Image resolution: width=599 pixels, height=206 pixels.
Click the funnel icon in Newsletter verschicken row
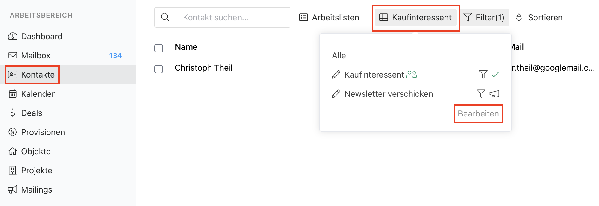(x=481, y=93)
